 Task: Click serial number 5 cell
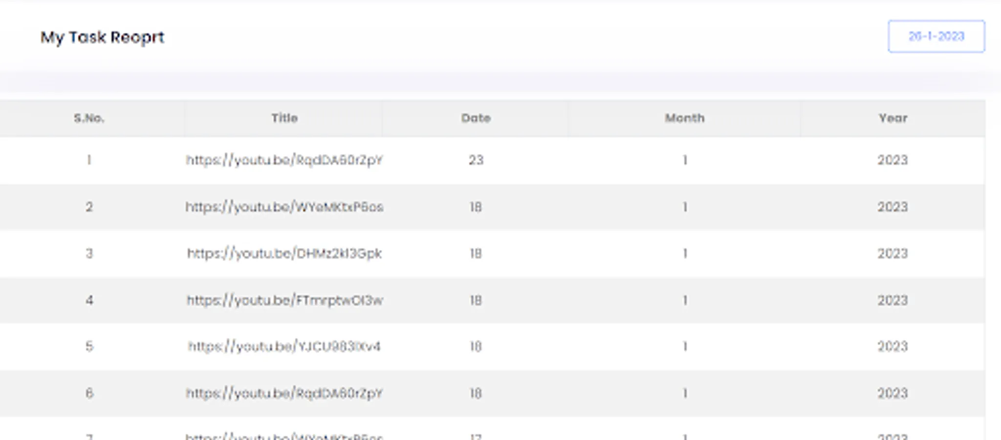click(89, 347)
